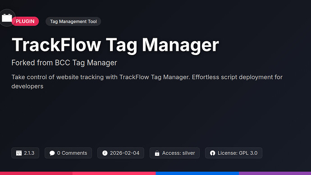Screen dimensions: 311x175
Task: Click the version number 2.1.3
Action: pos(29,153)
